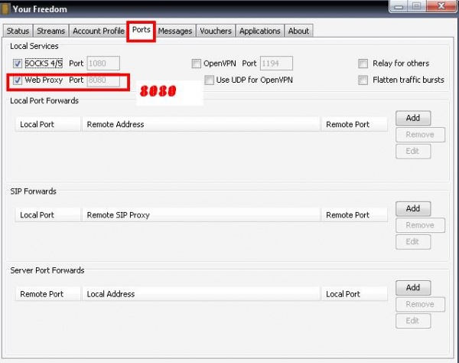Open the Vouchers tab

point(216,31)
